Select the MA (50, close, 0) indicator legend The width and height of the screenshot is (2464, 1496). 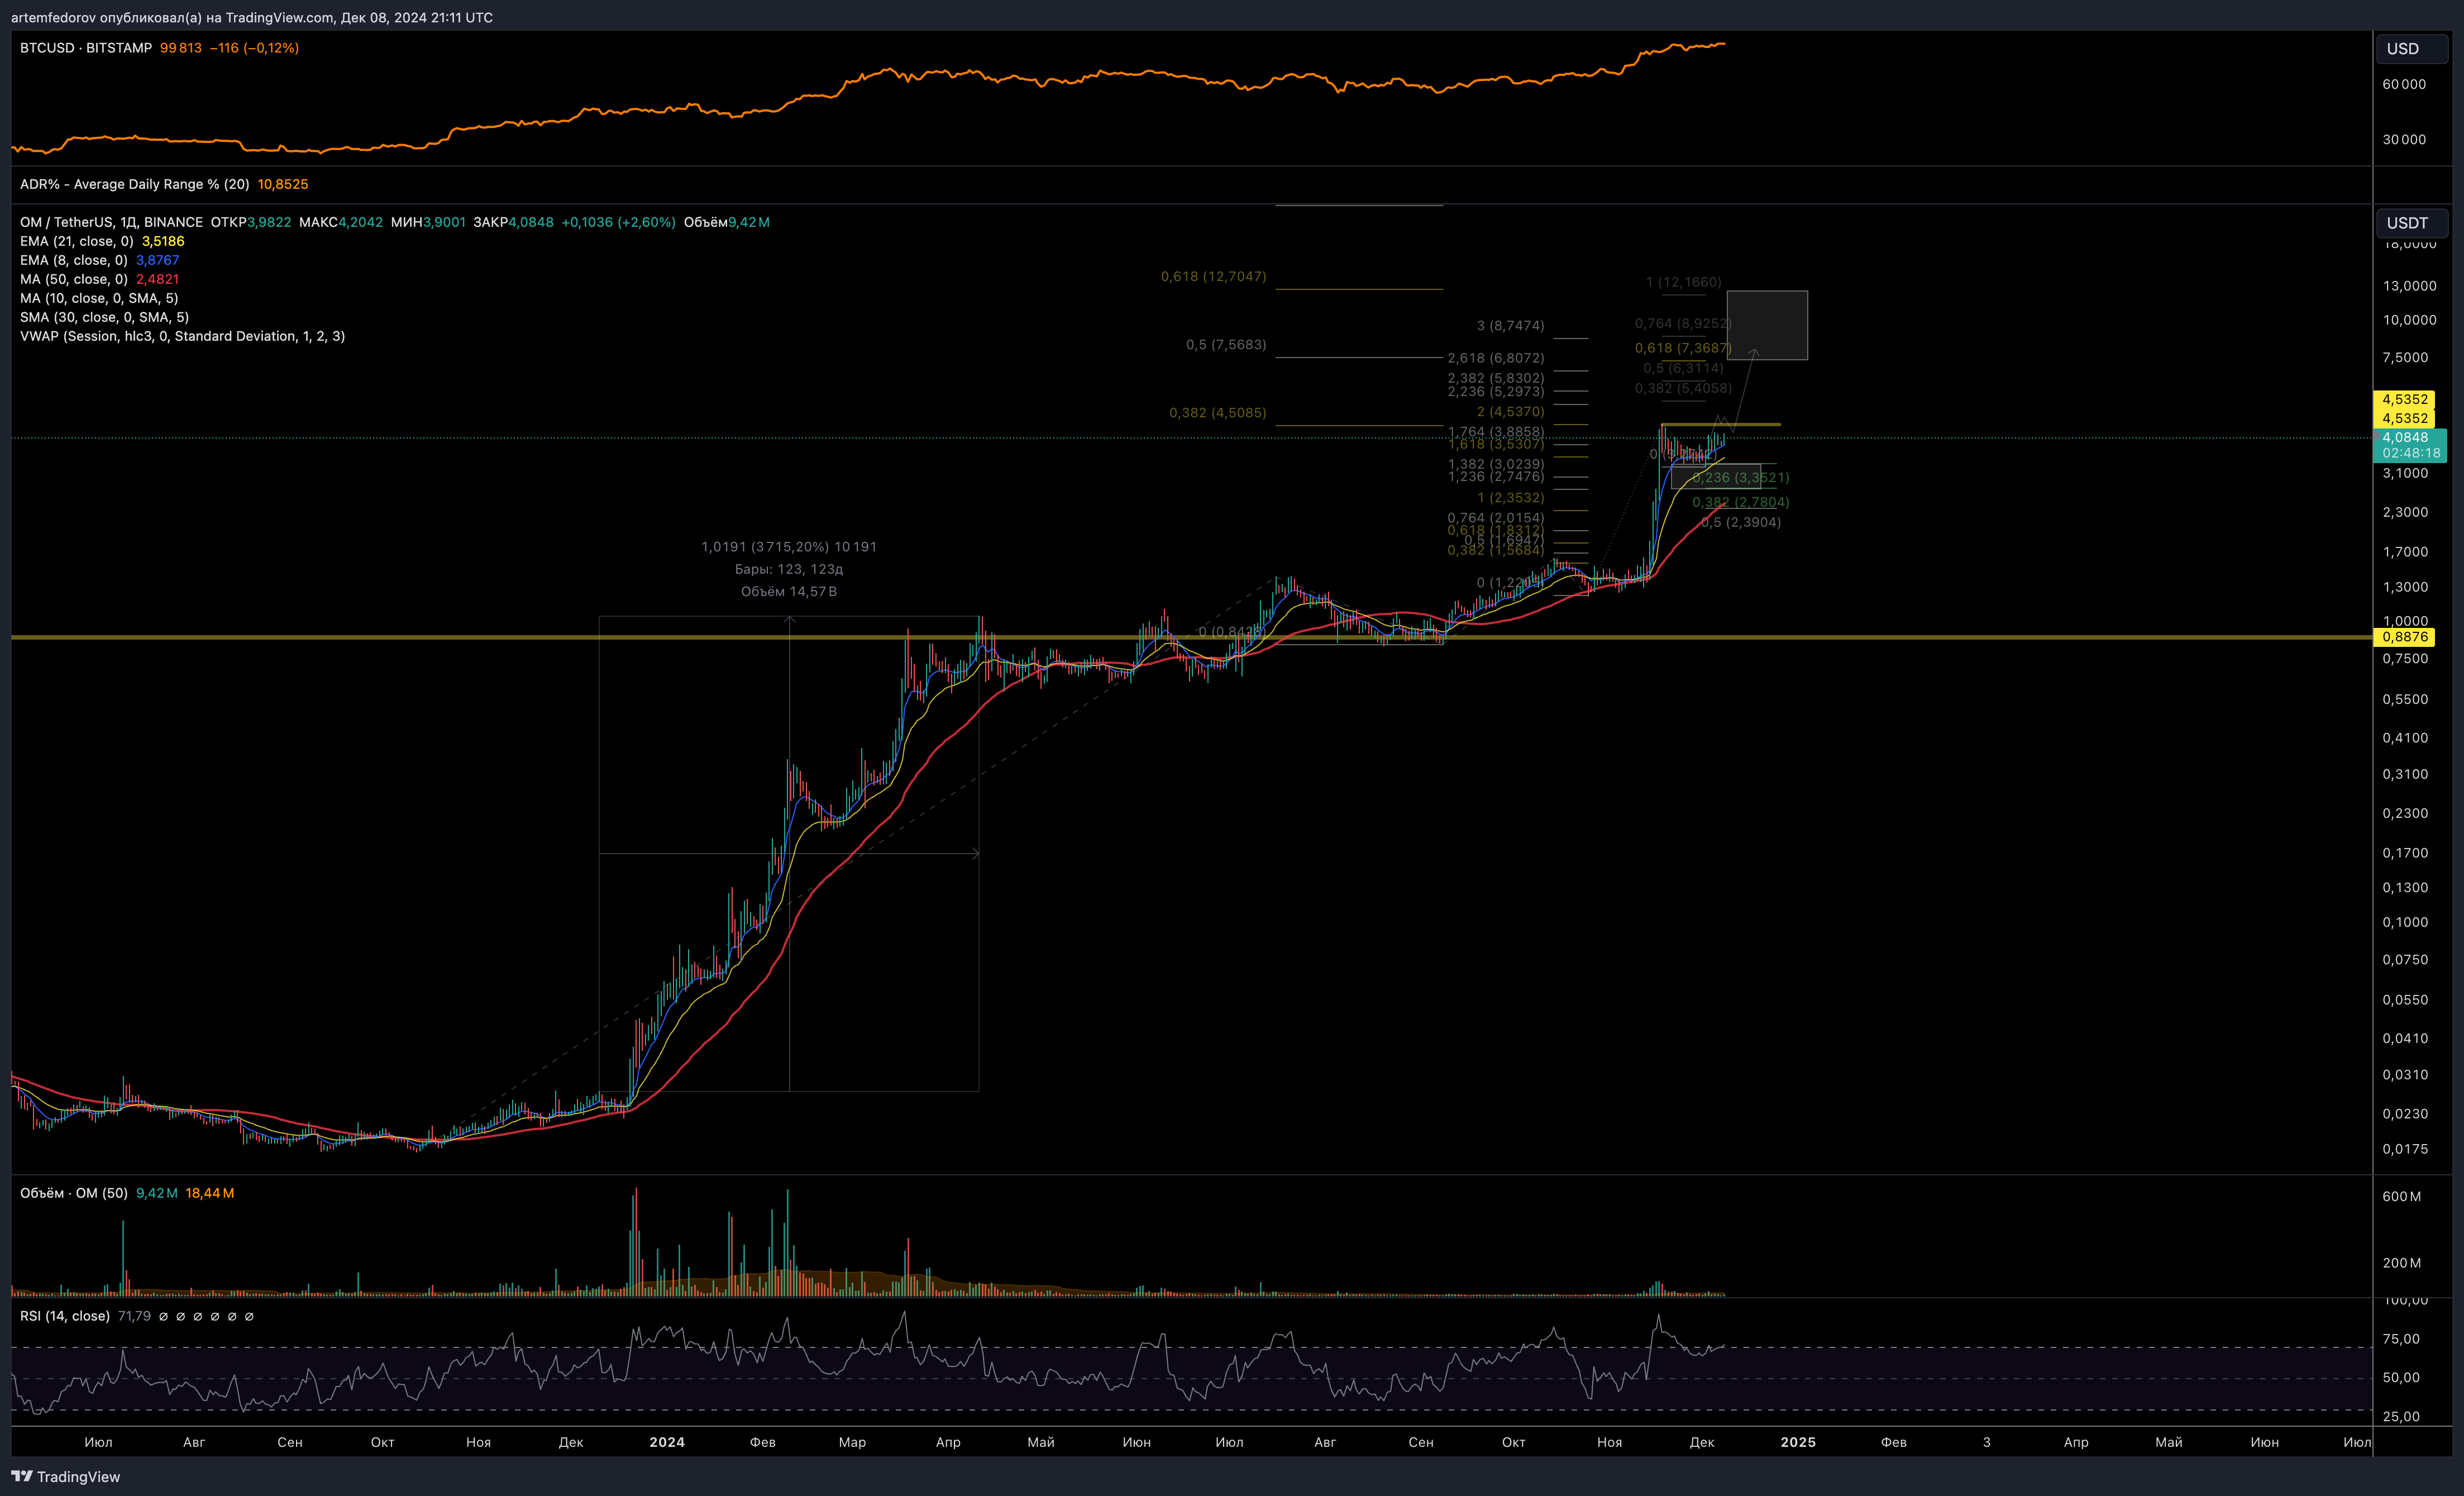74,279
